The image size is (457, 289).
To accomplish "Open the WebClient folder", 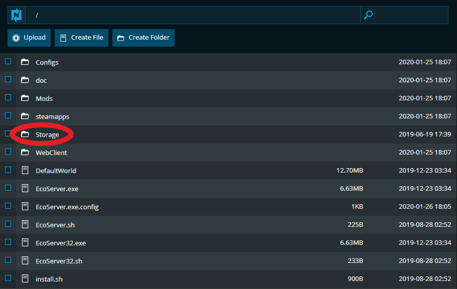I will point(51,153).
